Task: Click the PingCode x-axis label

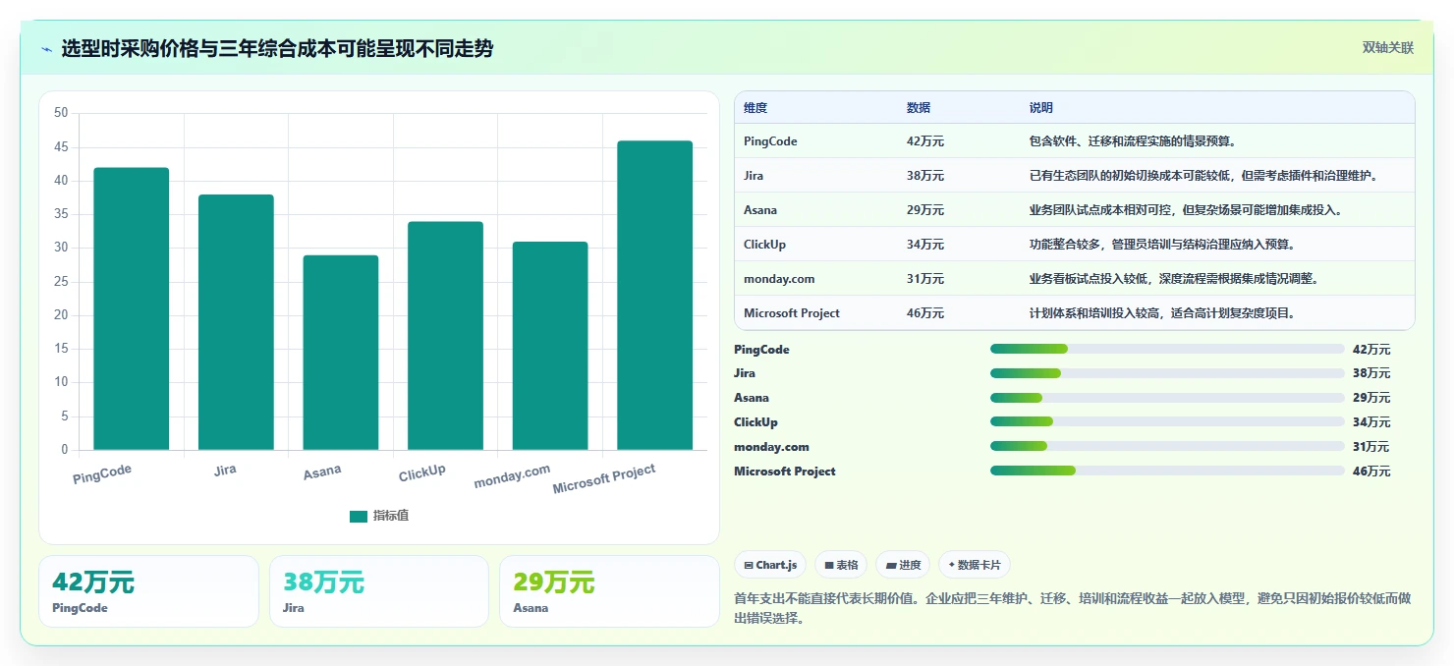Action: [x=102, y=473]
